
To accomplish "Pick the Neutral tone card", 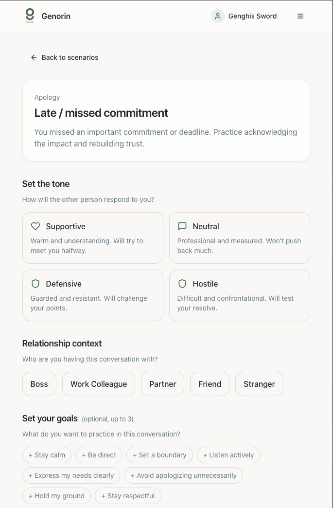I will (x=239, y=238).
